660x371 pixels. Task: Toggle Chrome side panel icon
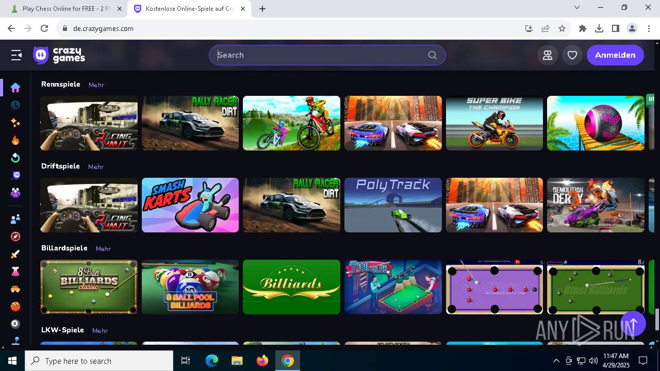[616, 28]
